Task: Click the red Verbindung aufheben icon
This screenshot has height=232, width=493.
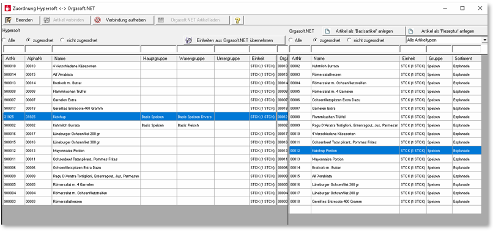Action: pos(98,20)
